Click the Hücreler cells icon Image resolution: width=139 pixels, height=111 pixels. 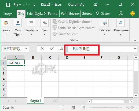[105, 23]
